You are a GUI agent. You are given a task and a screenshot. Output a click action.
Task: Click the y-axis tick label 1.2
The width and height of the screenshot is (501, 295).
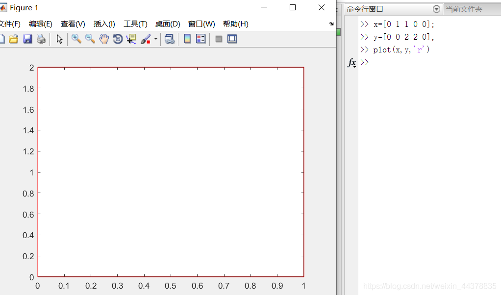point(28,151)
